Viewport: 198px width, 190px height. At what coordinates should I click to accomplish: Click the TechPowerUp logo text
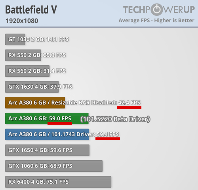tap(159, 9)
